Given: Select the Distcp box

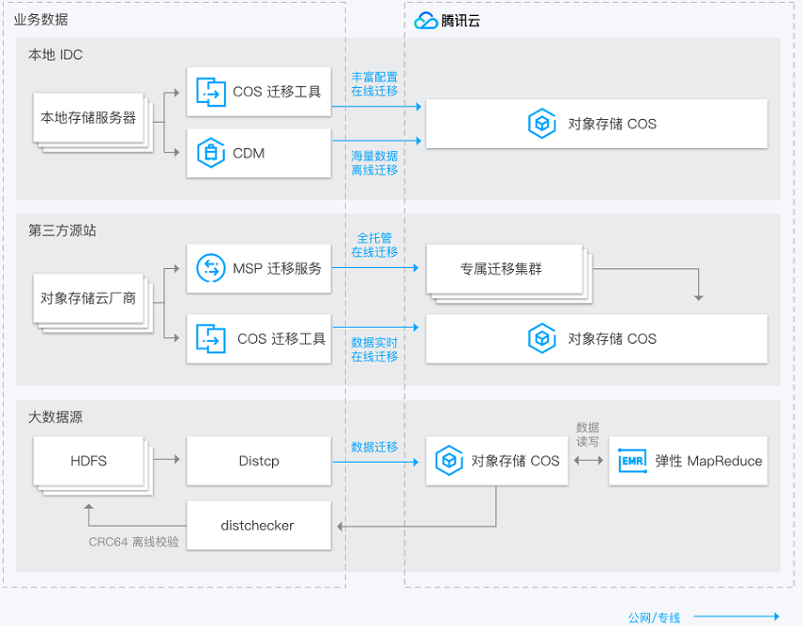Looking at the screenshot, I should (x=259, y=461).
